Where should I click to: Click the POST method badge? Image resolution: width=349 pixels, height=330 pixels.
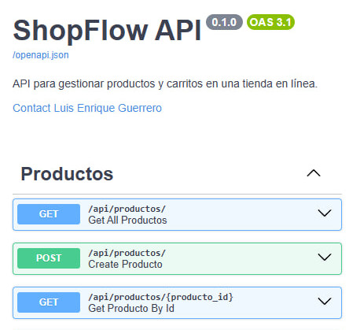pyautogui.click(x=49, y=258)
